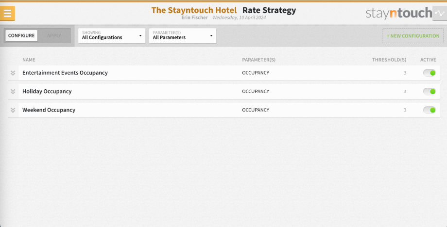Click OCCUPANCY parameter in Holiday row
The height and width of the screenshot is (227, 447).
256,91
